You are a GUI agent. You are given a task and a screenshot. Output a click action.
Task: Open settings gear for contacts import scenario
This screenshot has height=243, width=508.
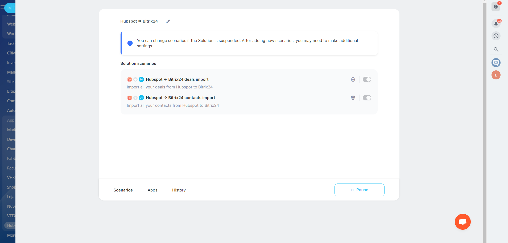tap(353, 98)
